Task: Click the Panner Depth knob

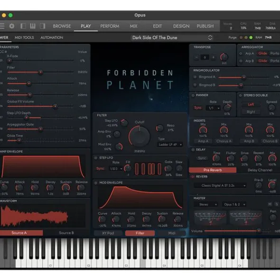Action: 227,108
